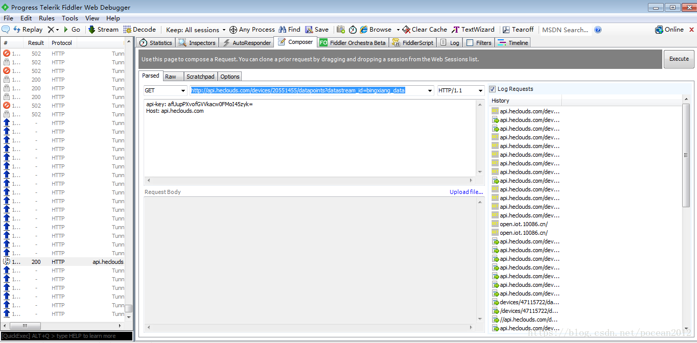
Task: Open the File menu
Action: [8, 18]
